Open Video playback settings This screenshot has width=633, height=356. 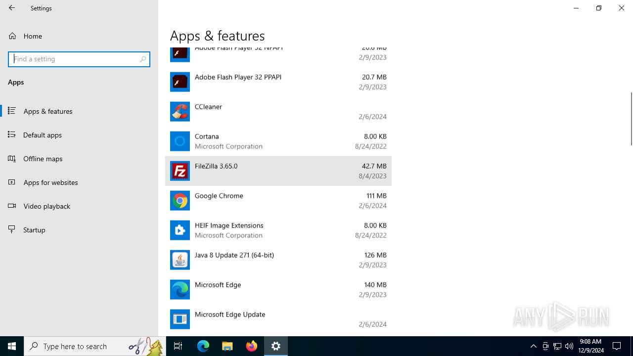[x=79, y=206]
